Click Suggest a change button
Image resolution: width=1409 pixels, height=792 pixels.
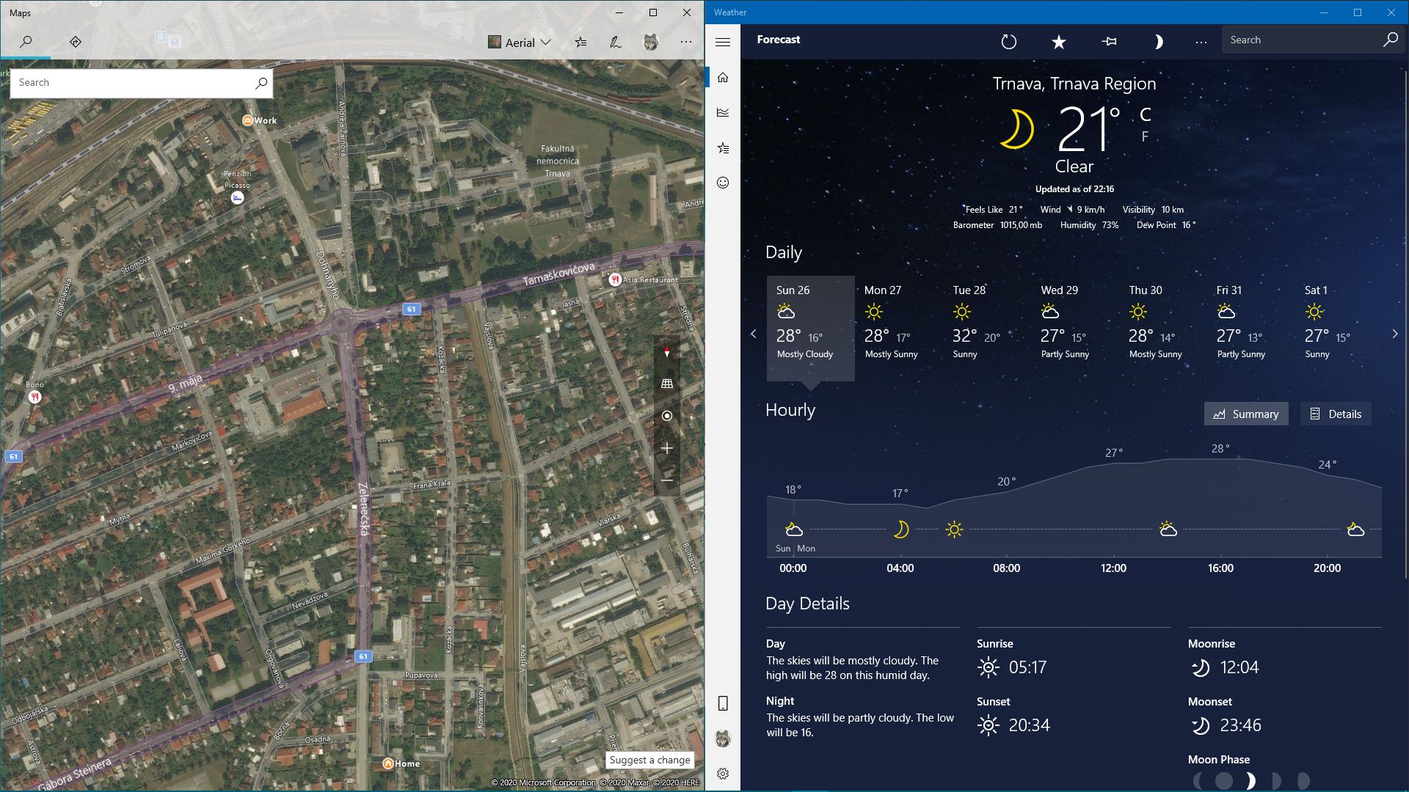coord(649,760)
